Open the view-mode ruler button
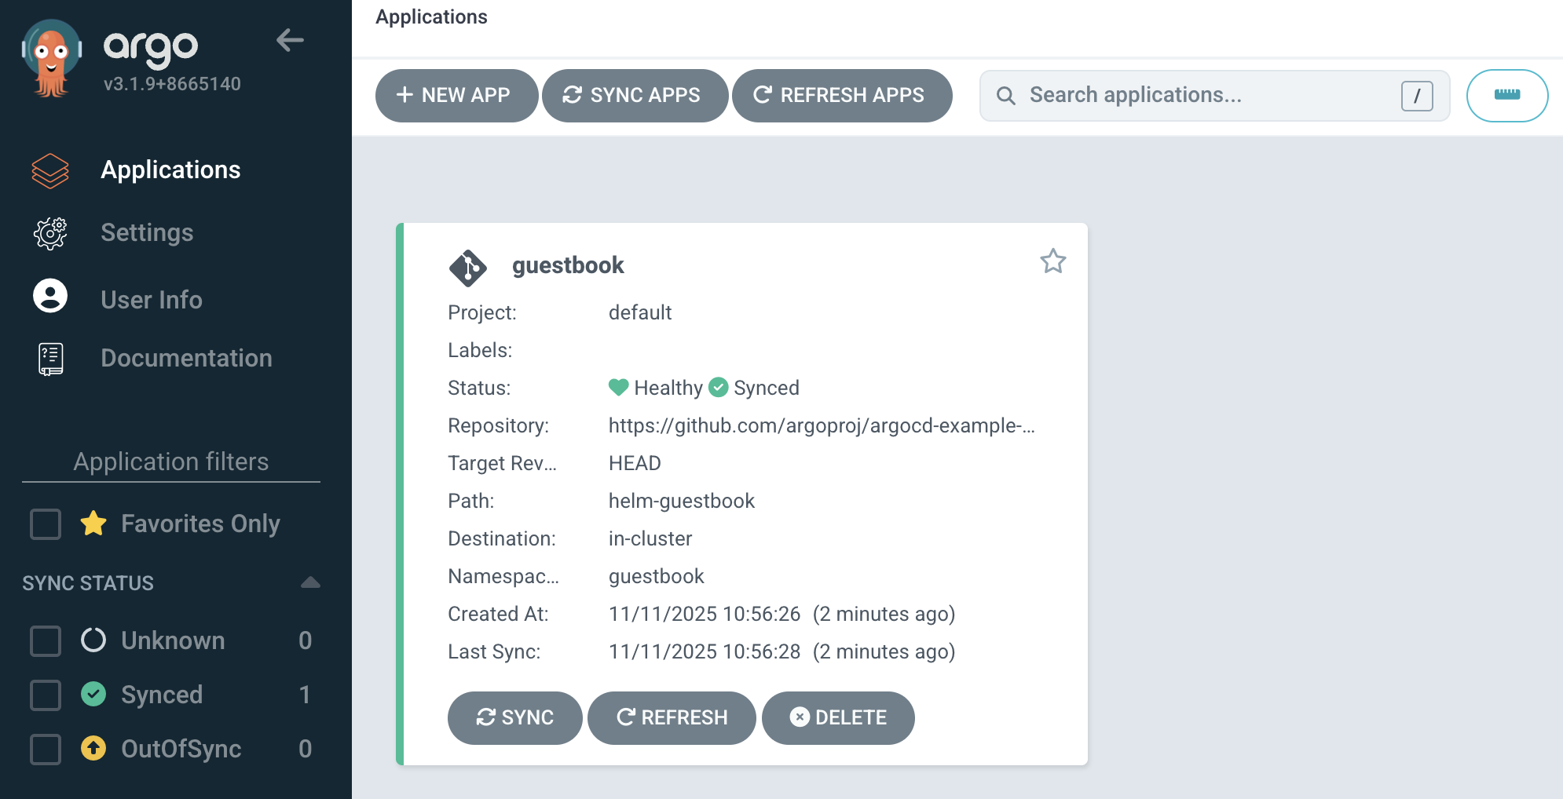 (x=1506, y=95)
